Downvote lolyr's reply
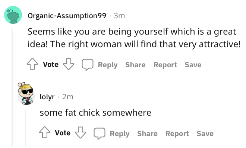The width and height of the screenshot is (246, 148). [81, 132]
